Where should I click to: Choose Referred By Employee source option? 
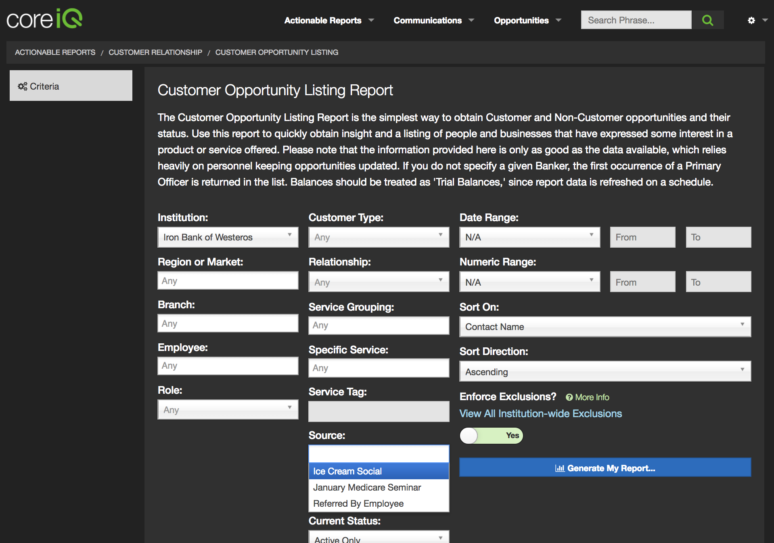click(x=358, y=503)
